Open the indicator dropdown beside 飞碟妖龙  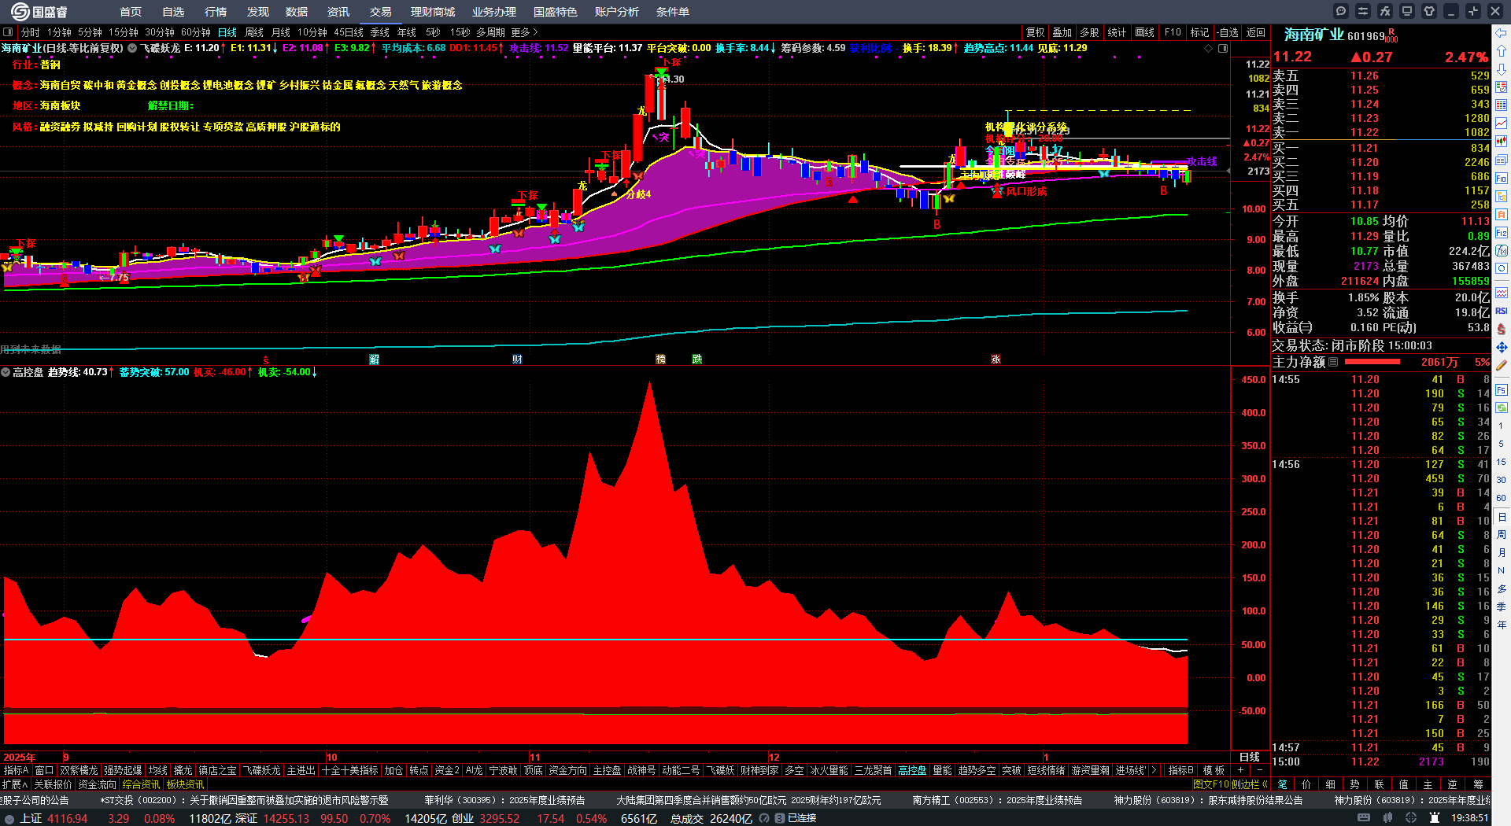(x=132, y=48)
